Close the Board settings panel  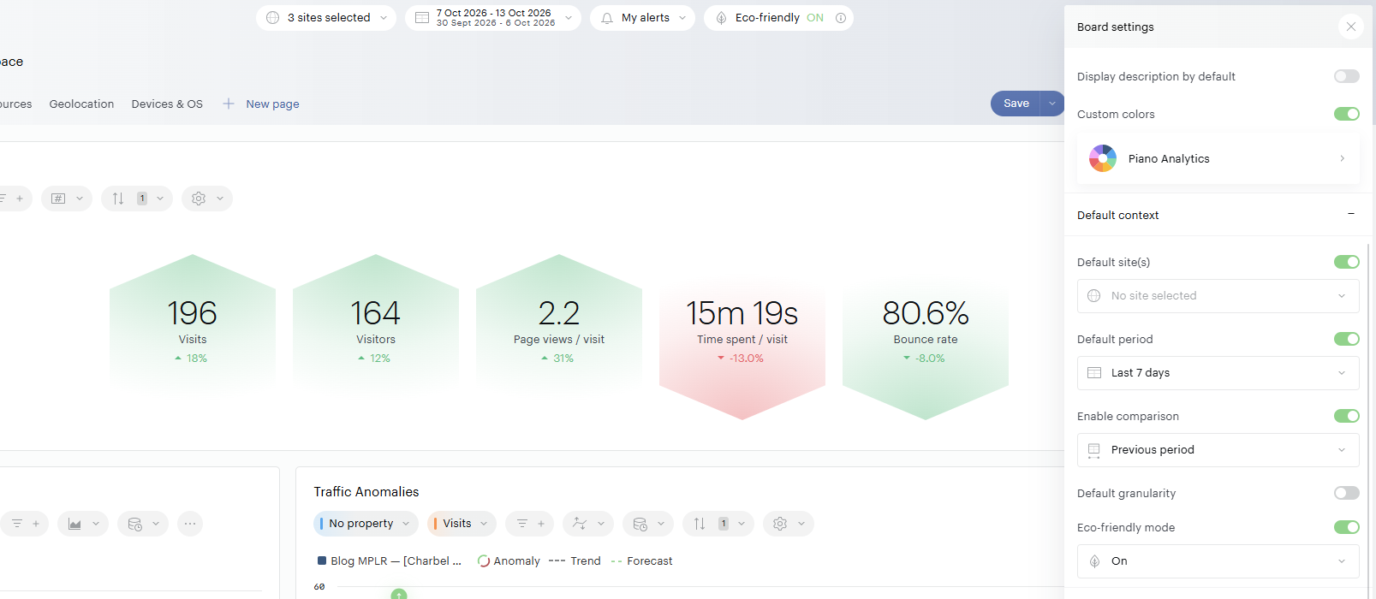pos(1350,27)
